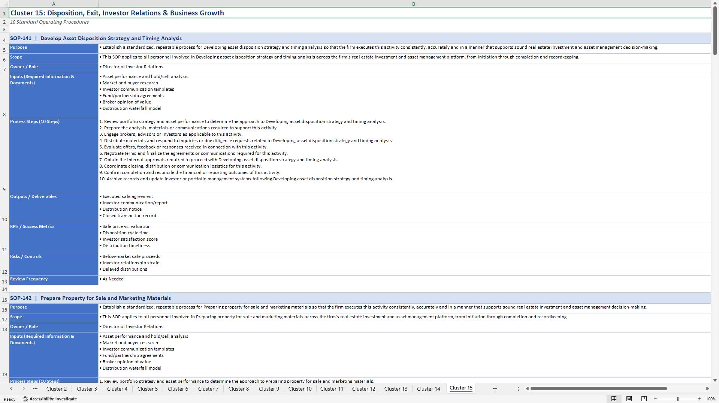
Task: Open sheet tab bar options dots
Action: (518, 389)
